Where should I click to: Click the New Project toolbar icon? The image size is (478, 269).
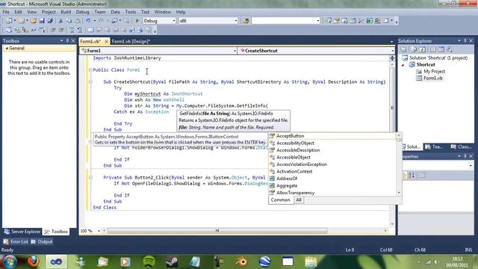8,21
